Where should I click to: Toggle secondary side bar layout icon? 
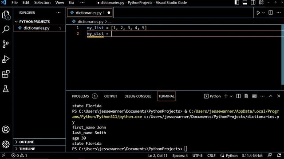(x=253, y=3)
